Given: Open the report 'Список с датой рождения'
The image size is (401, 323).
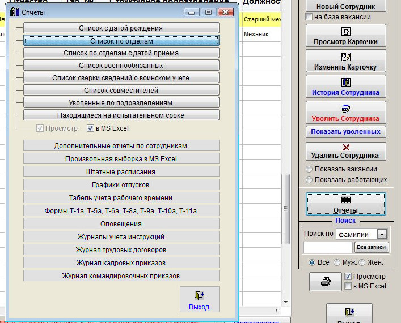Looking at the screenshot, I should (x=121, y=28).
